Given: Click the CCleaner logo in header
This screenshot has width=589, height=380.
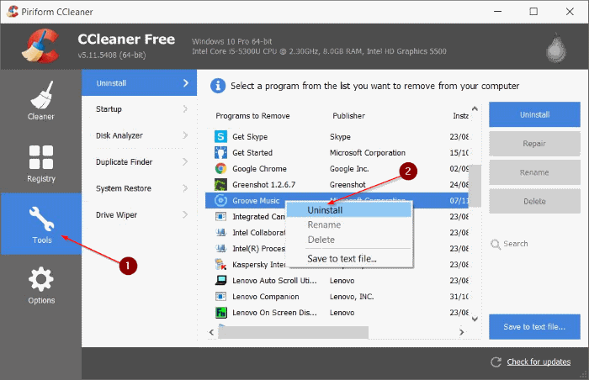Looking at the screenshot, I should (41, 46).
